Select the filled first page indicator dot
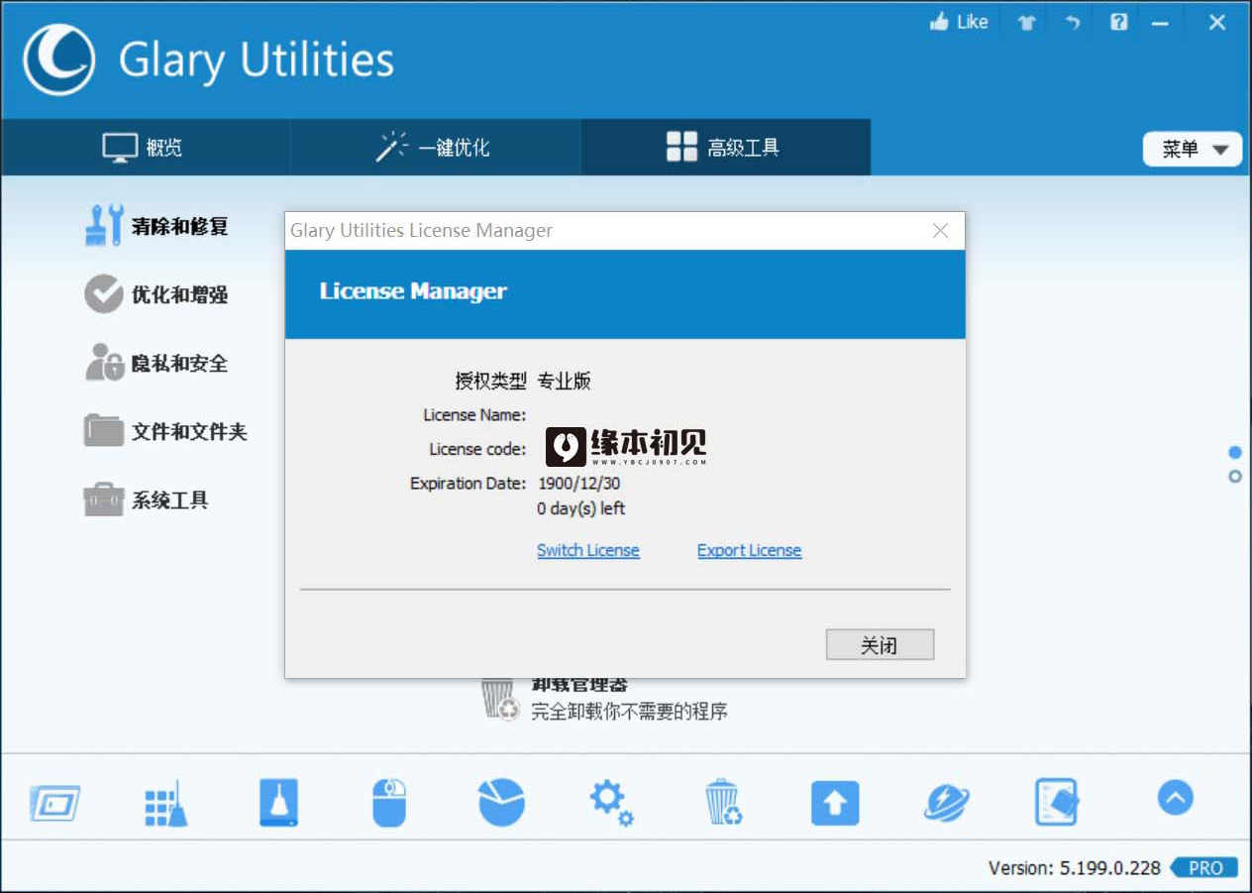This screenshot has height=893, width=1252. click(x=1235, y=452)
